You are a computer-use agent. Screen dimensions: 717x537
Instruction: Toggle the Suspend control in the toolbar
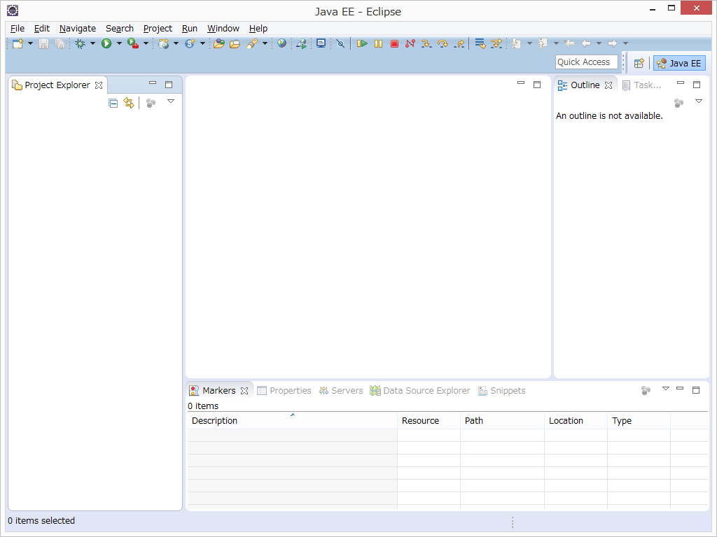click(378, 43)
